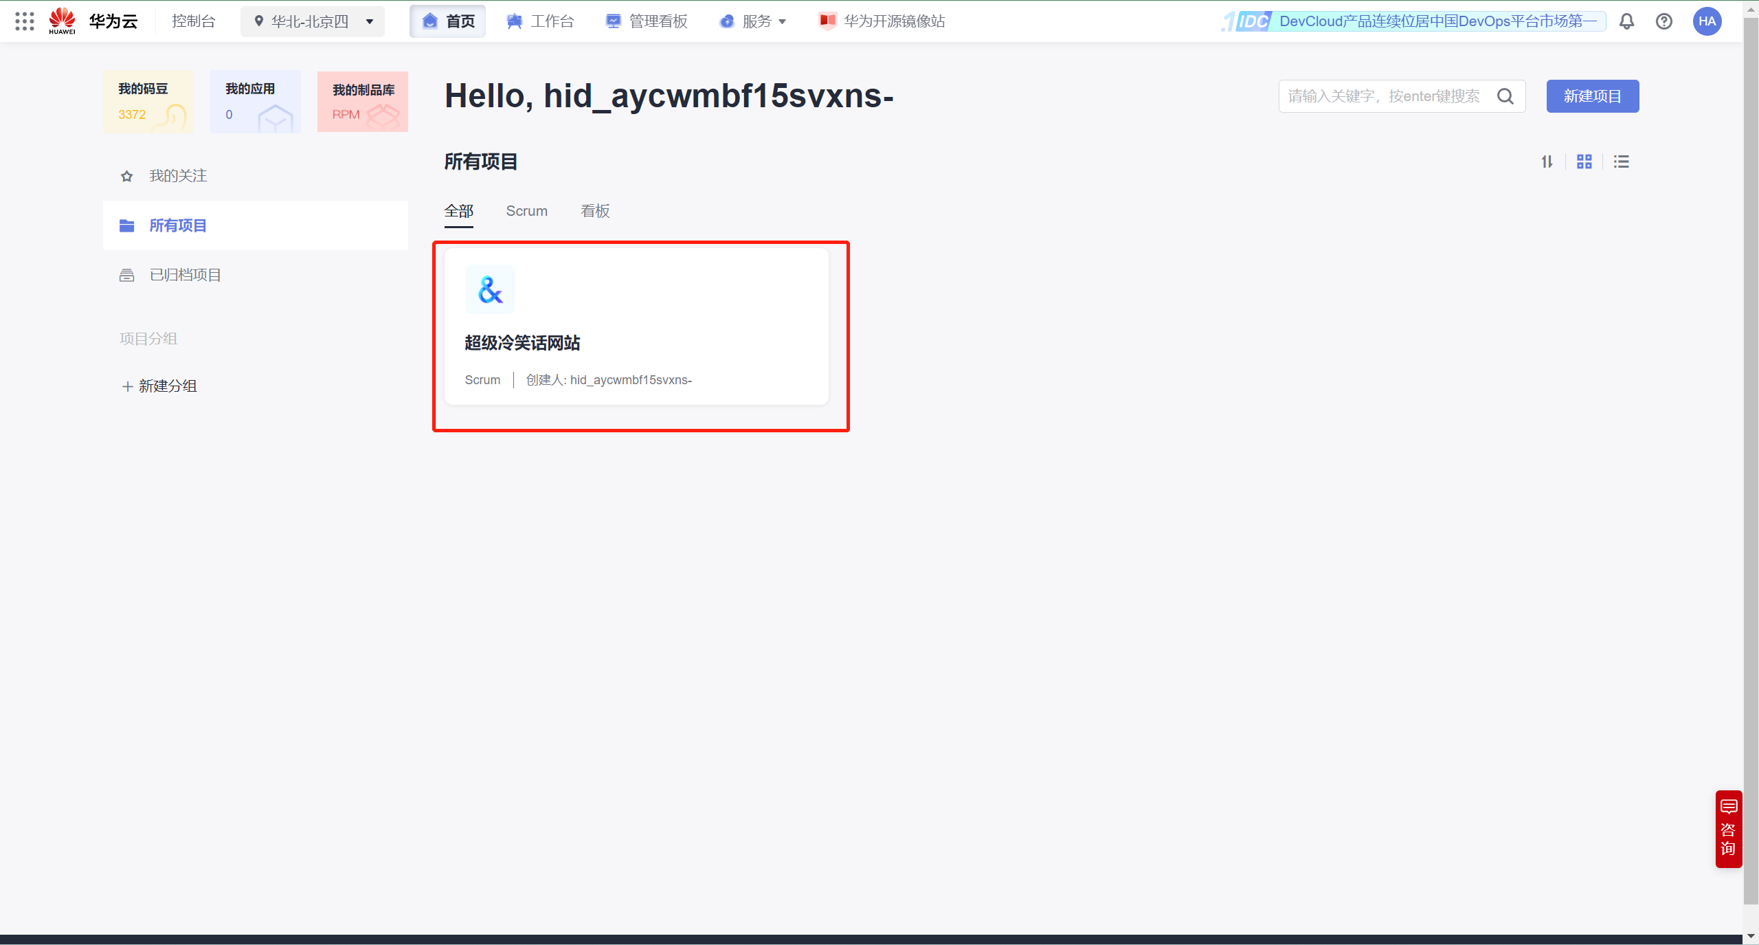Switch to list view

click(x=1622, y=162)
